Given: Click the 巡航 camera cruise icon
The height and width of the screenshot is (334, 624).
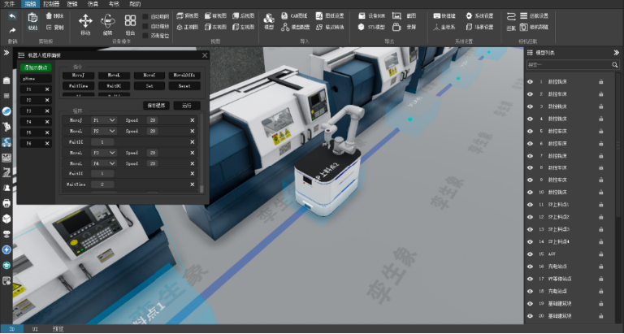Looking at the screenshot, I should click(x=511, y=17).
